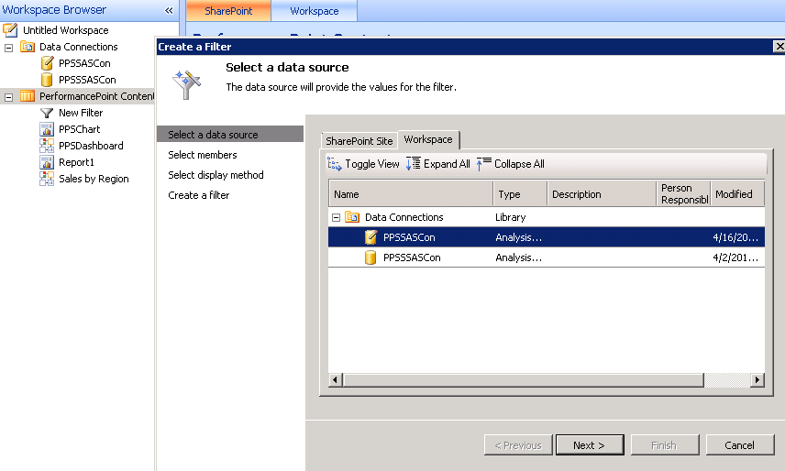
Task: Click Data Connections label in dialog list
Action: coord(404,217)
